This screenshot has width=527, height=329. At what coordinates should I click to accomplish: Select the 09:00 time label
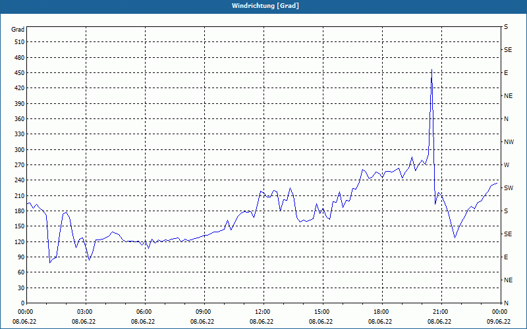pos(202,312)
